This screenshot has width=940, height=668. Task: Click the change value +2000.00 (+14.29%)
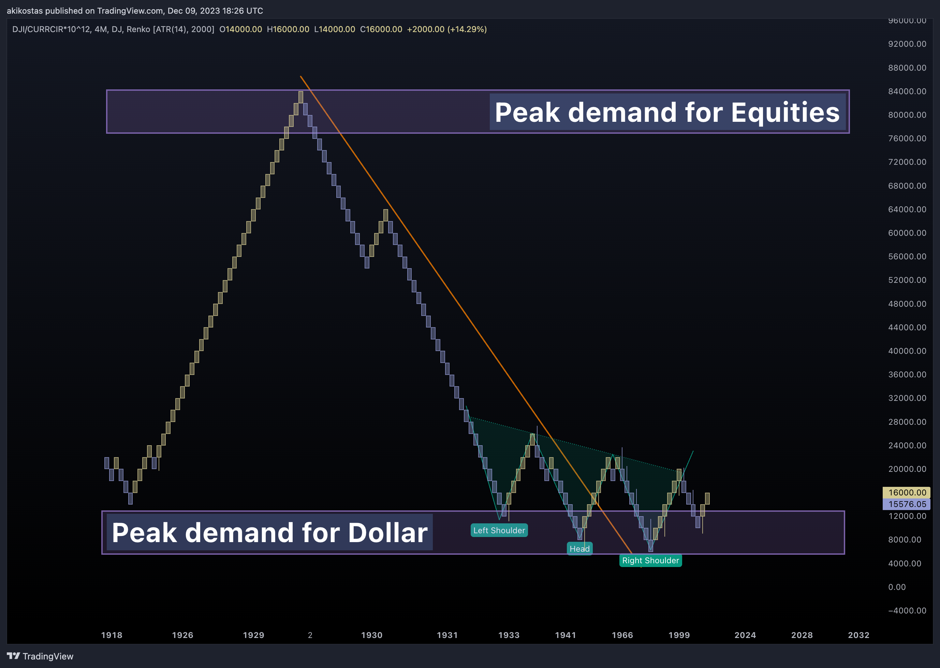point(447,29)
